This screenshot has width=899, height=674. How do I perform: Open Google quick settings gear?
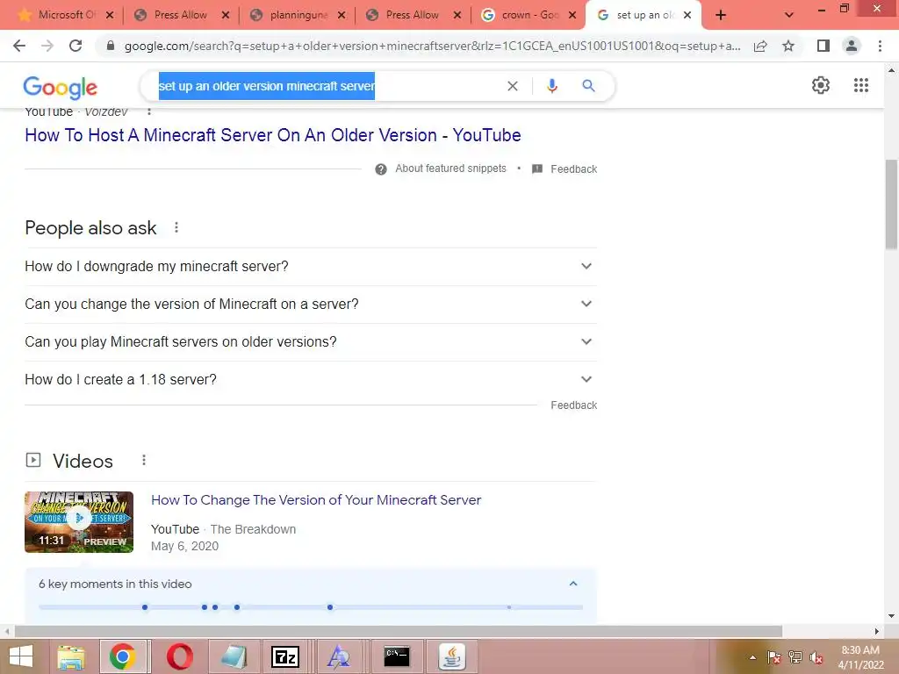[821, 85]
